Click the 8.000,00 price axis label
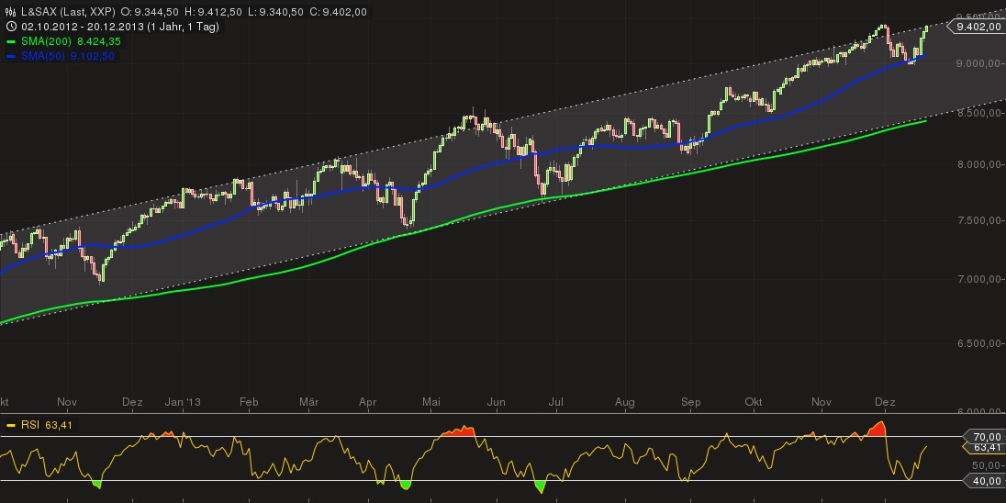1006x503 pixels. [978, 165]
